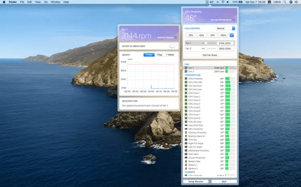Click the CPU Core 4 chip icon
The image size is (301, 187).
[x=186, y=104]
